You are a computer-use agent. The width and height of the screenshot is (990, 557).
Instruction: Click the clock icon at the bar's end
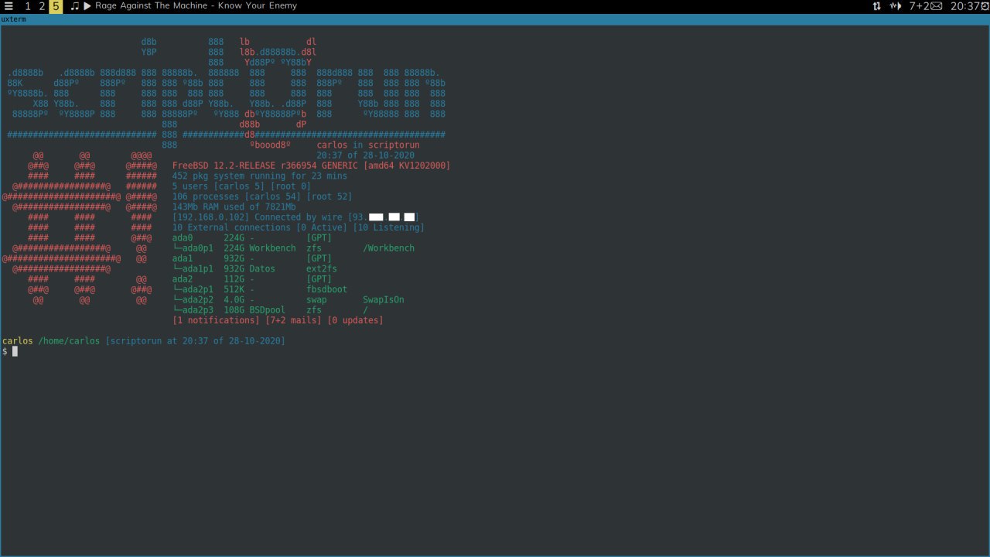coord(985,6)
